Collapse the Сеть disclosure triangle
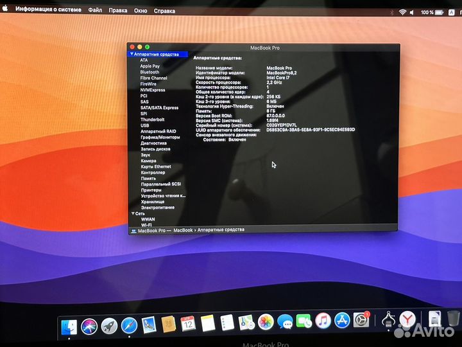This screenshot has height=347, width=462. pyautogui.click(x=133, y=213)
